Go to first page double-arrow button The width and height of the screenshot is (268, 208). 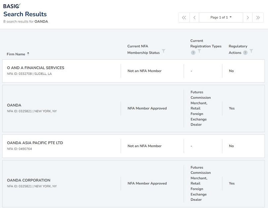pyautogui.click(x=184, y=18)
